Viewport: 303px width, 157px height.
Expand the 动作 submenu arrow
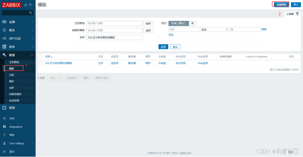tap(32, 88)
